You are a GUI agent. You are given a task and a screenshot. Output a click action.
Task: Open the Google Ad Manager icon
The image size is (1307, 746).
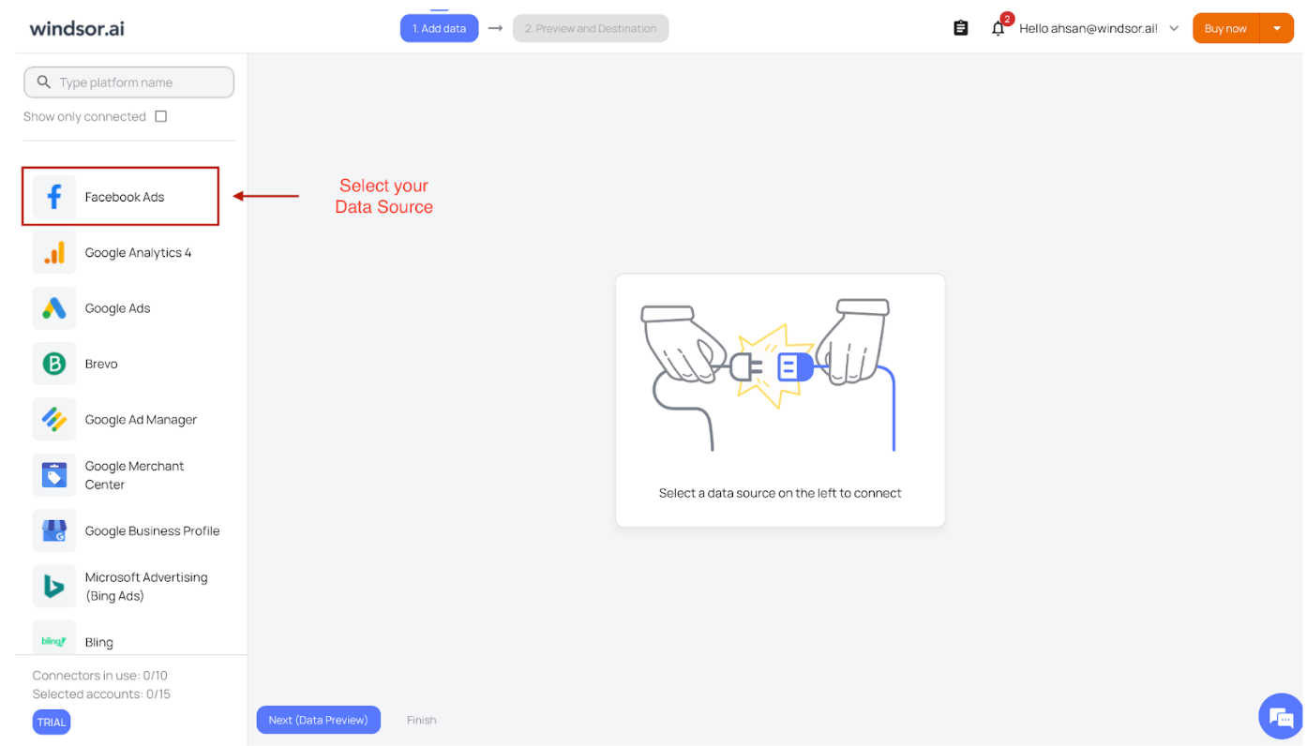pos(54,420)
